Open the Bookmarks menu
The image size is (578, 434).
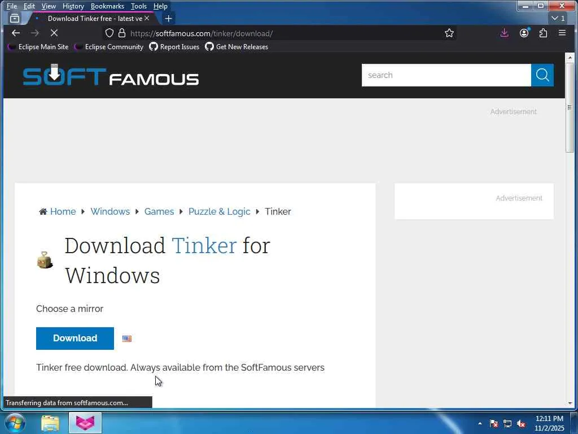[107, 6]
